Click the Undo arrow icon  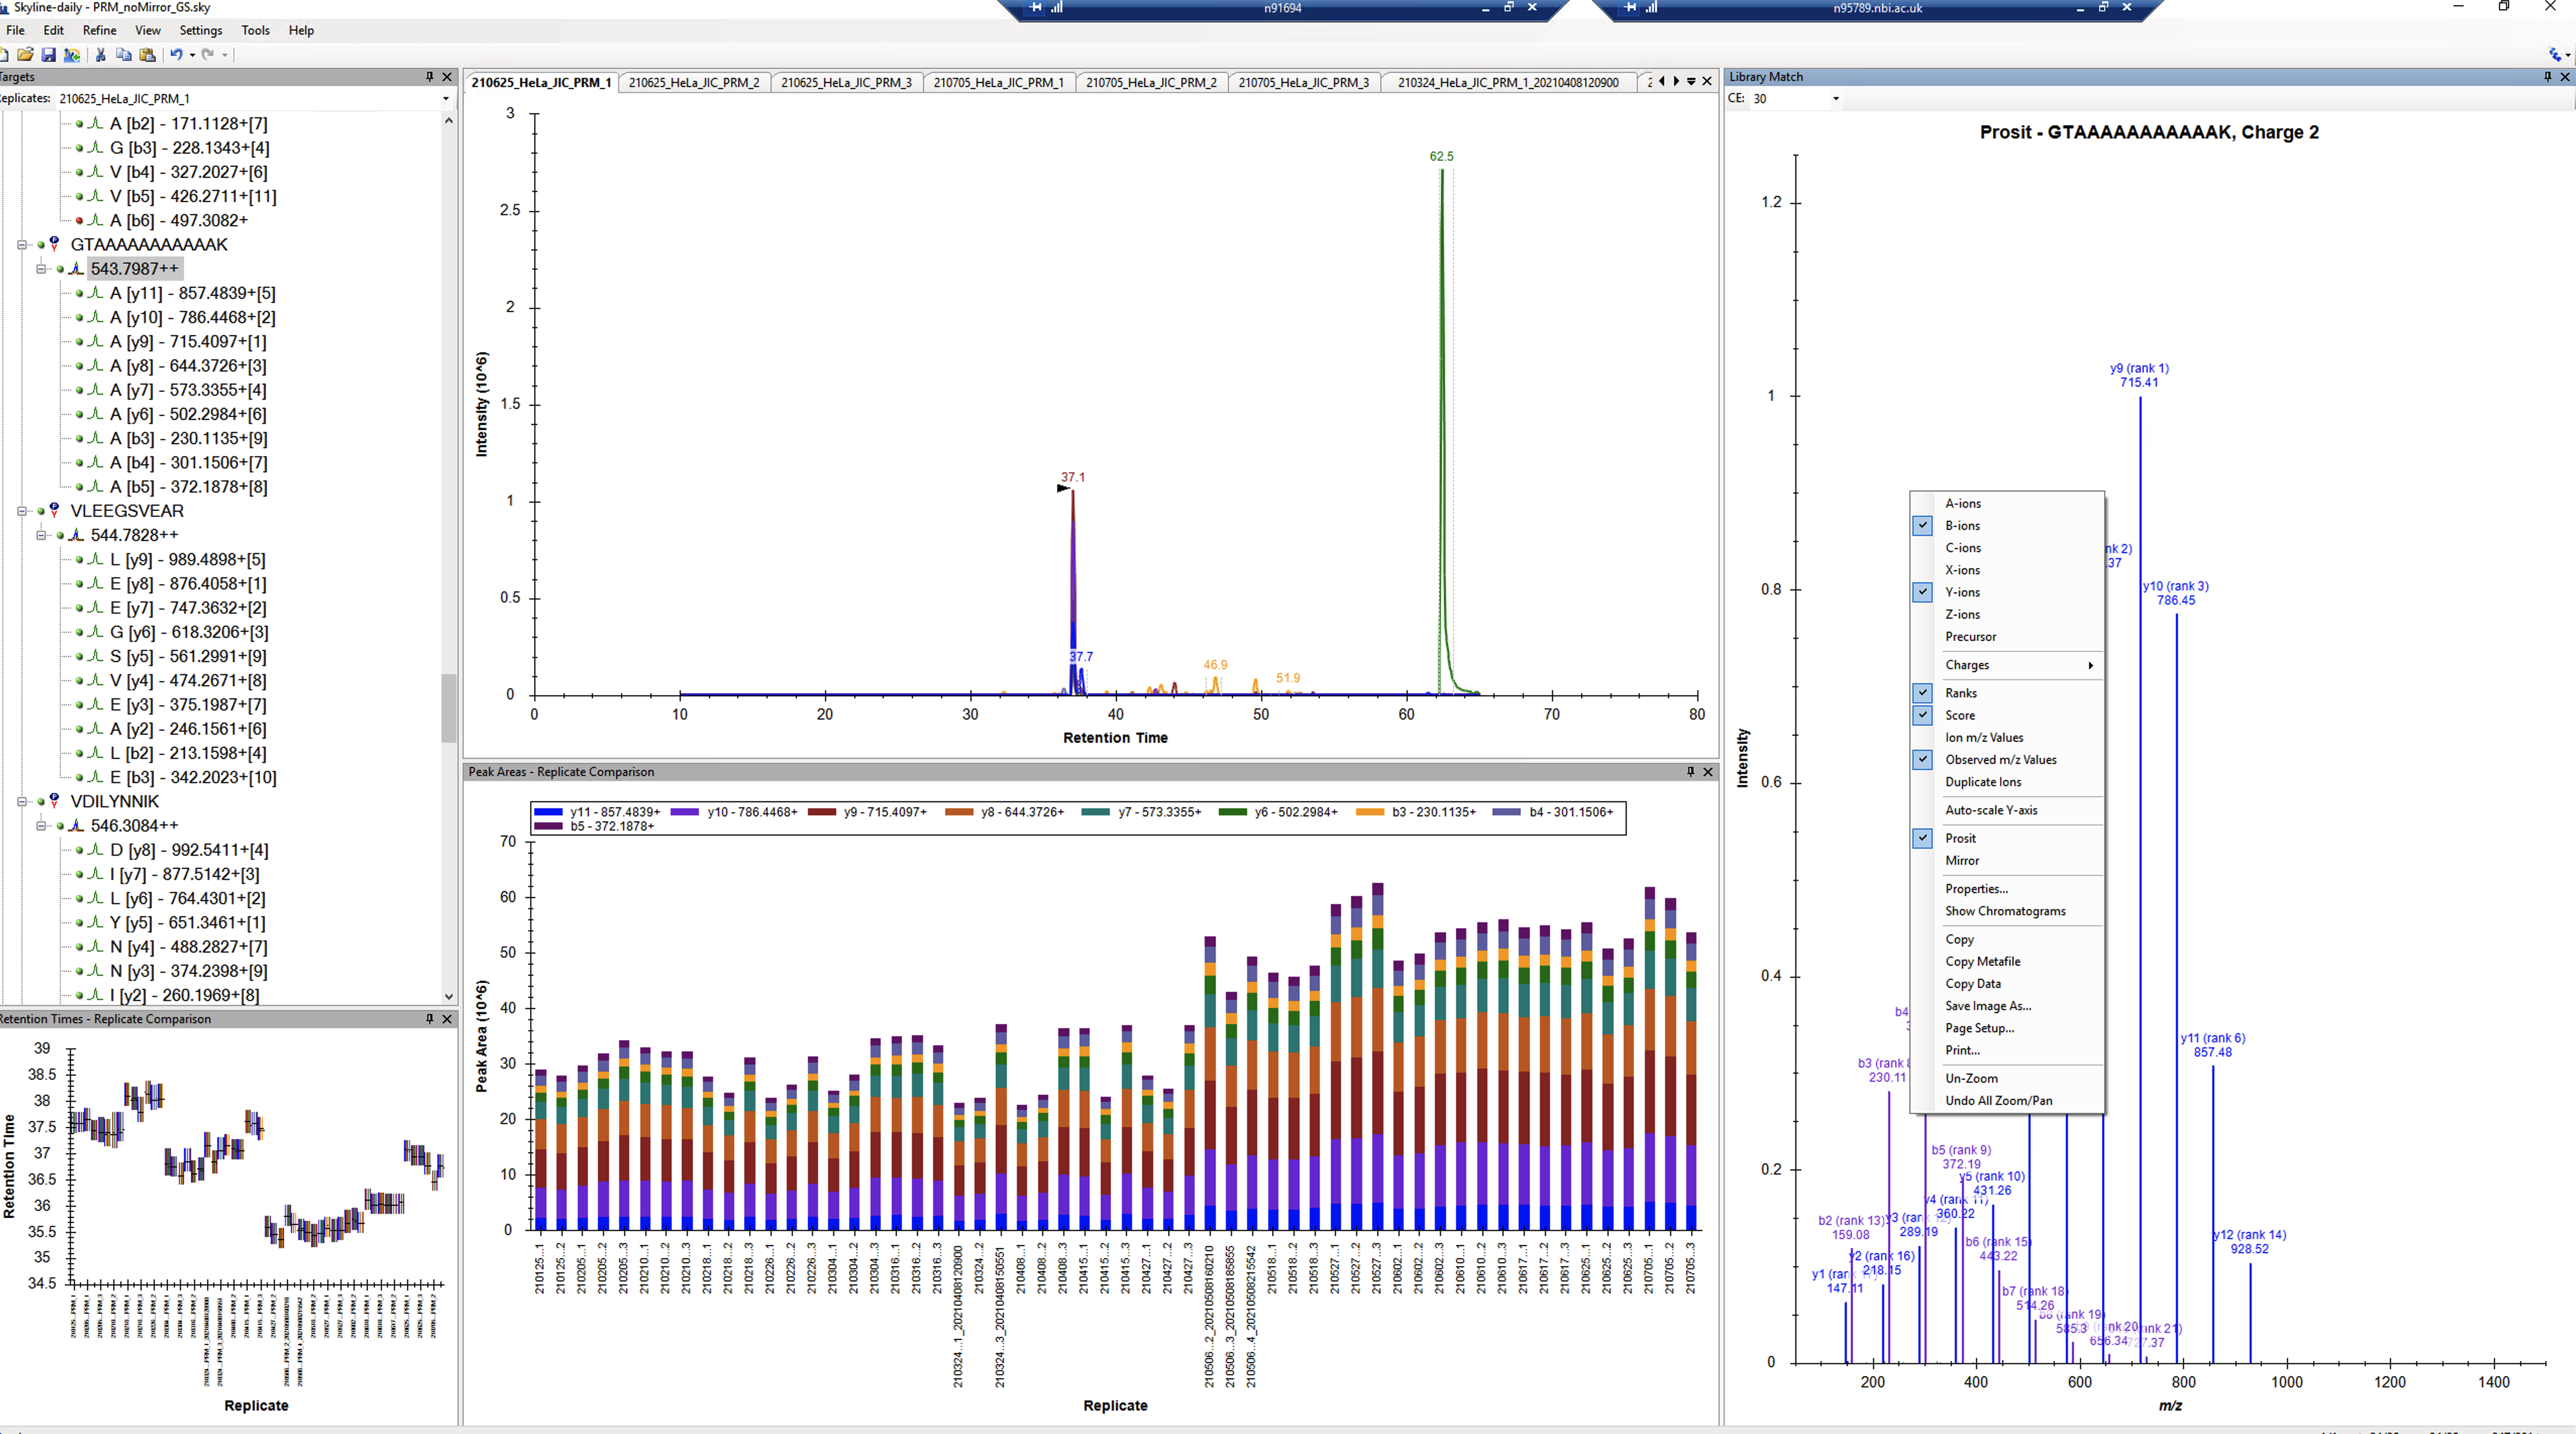(x=176, y=55)
